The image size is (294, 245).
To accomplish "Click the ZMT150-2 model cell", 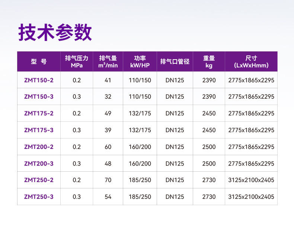I will point(39,80).
